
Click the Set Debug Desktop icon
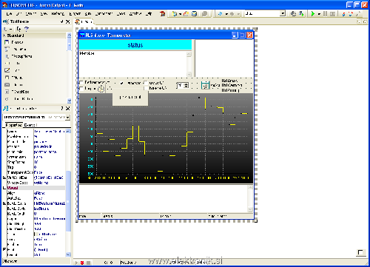[x=301, y=14]
